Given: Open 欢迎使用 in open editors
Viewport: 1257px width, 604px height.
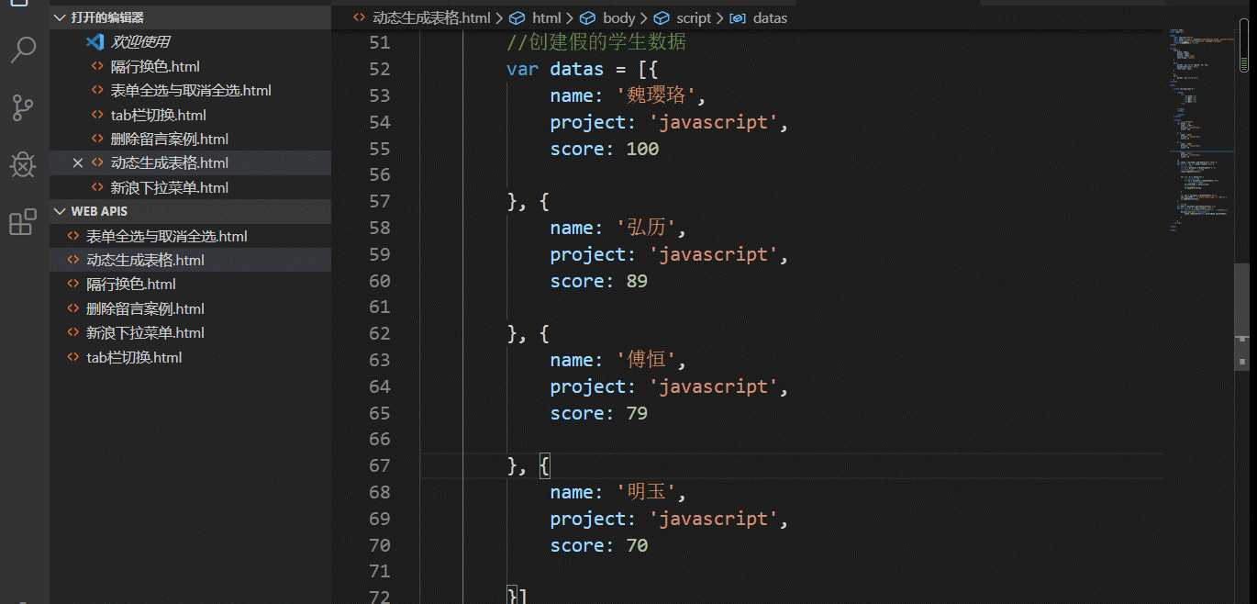Looking at the screenshot, I should tap(140, 42).
